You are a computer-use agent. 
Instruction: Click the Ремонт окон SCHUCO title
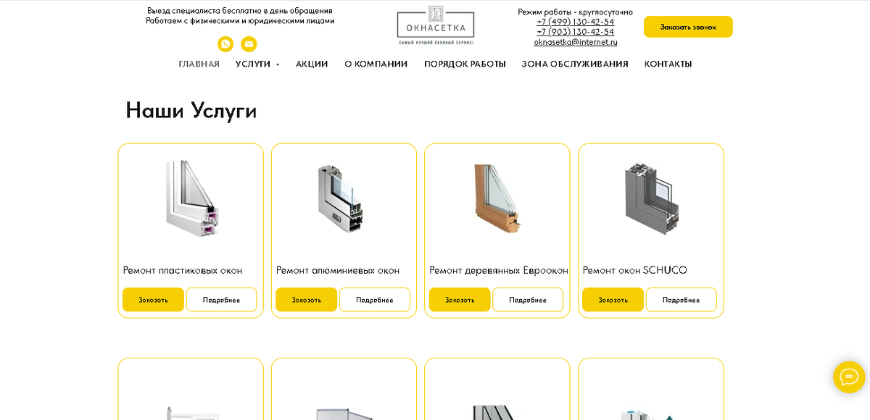635,270
